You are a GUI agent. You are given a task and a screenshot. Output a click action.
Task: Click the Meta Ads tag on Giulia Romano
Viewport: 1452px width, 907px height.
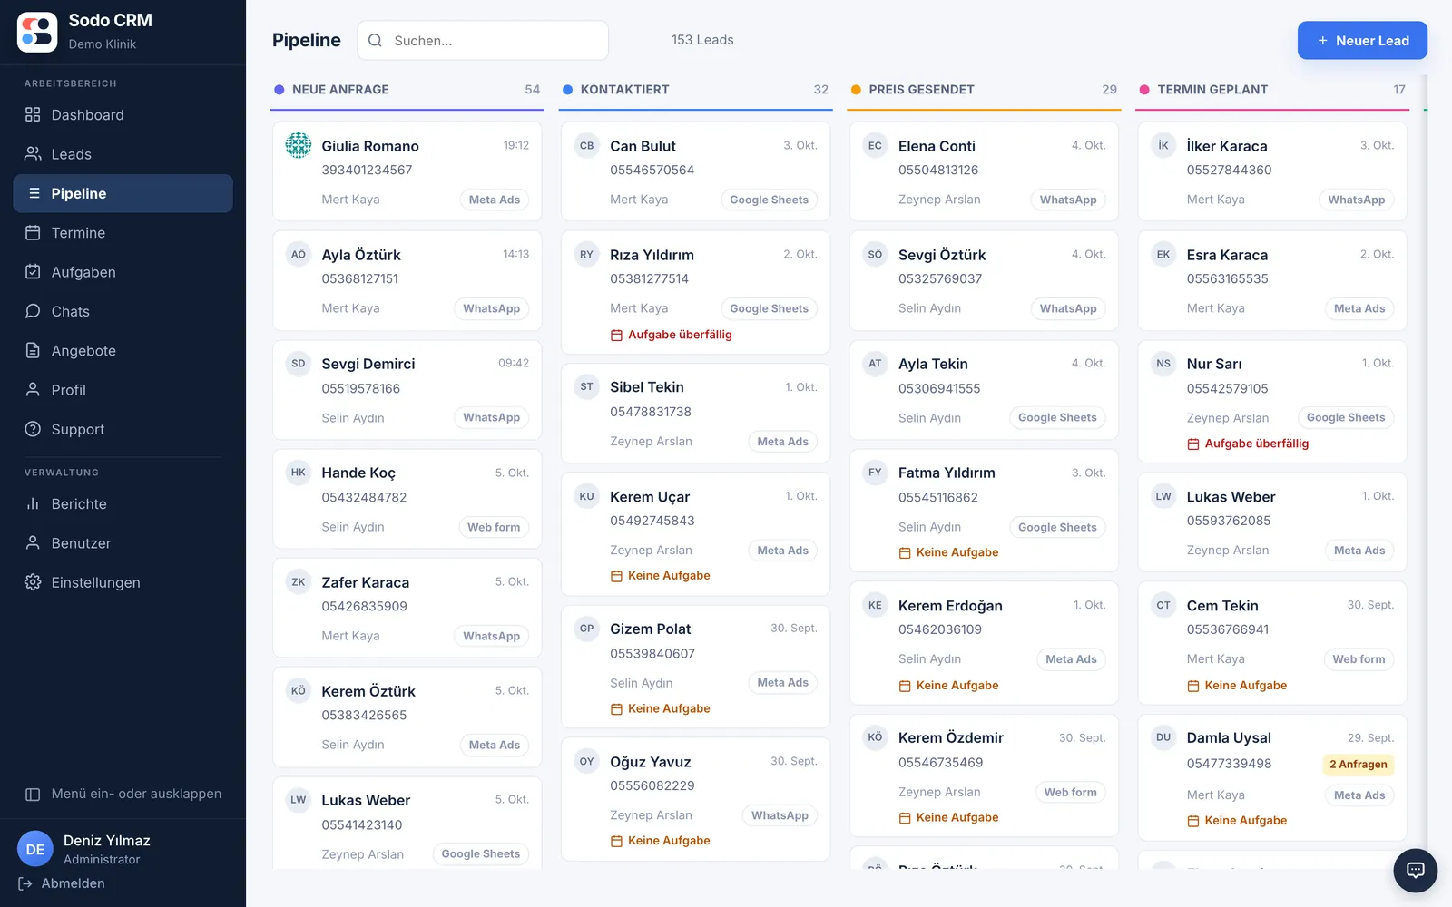[x=495, y=200]
